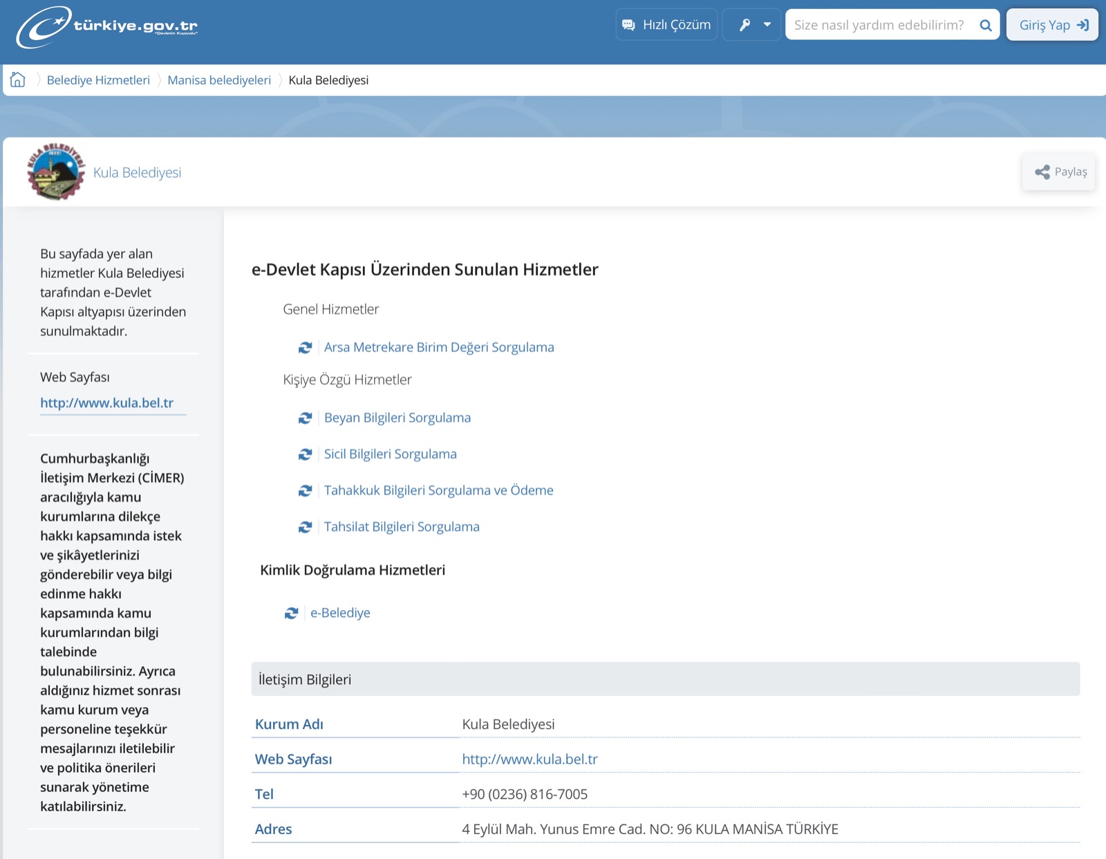Navigate to Manisa belediyeleri breadcrumb
Image resolution: width=1106 pixels, height=859 pixels.
coord(219,80)
